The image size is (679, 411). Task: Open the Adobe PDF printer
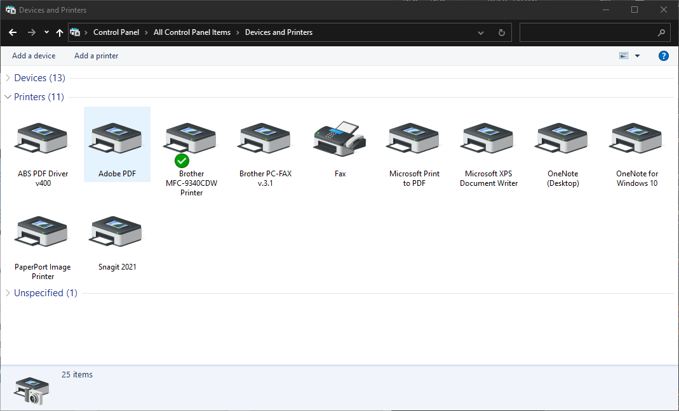(117, 138)
